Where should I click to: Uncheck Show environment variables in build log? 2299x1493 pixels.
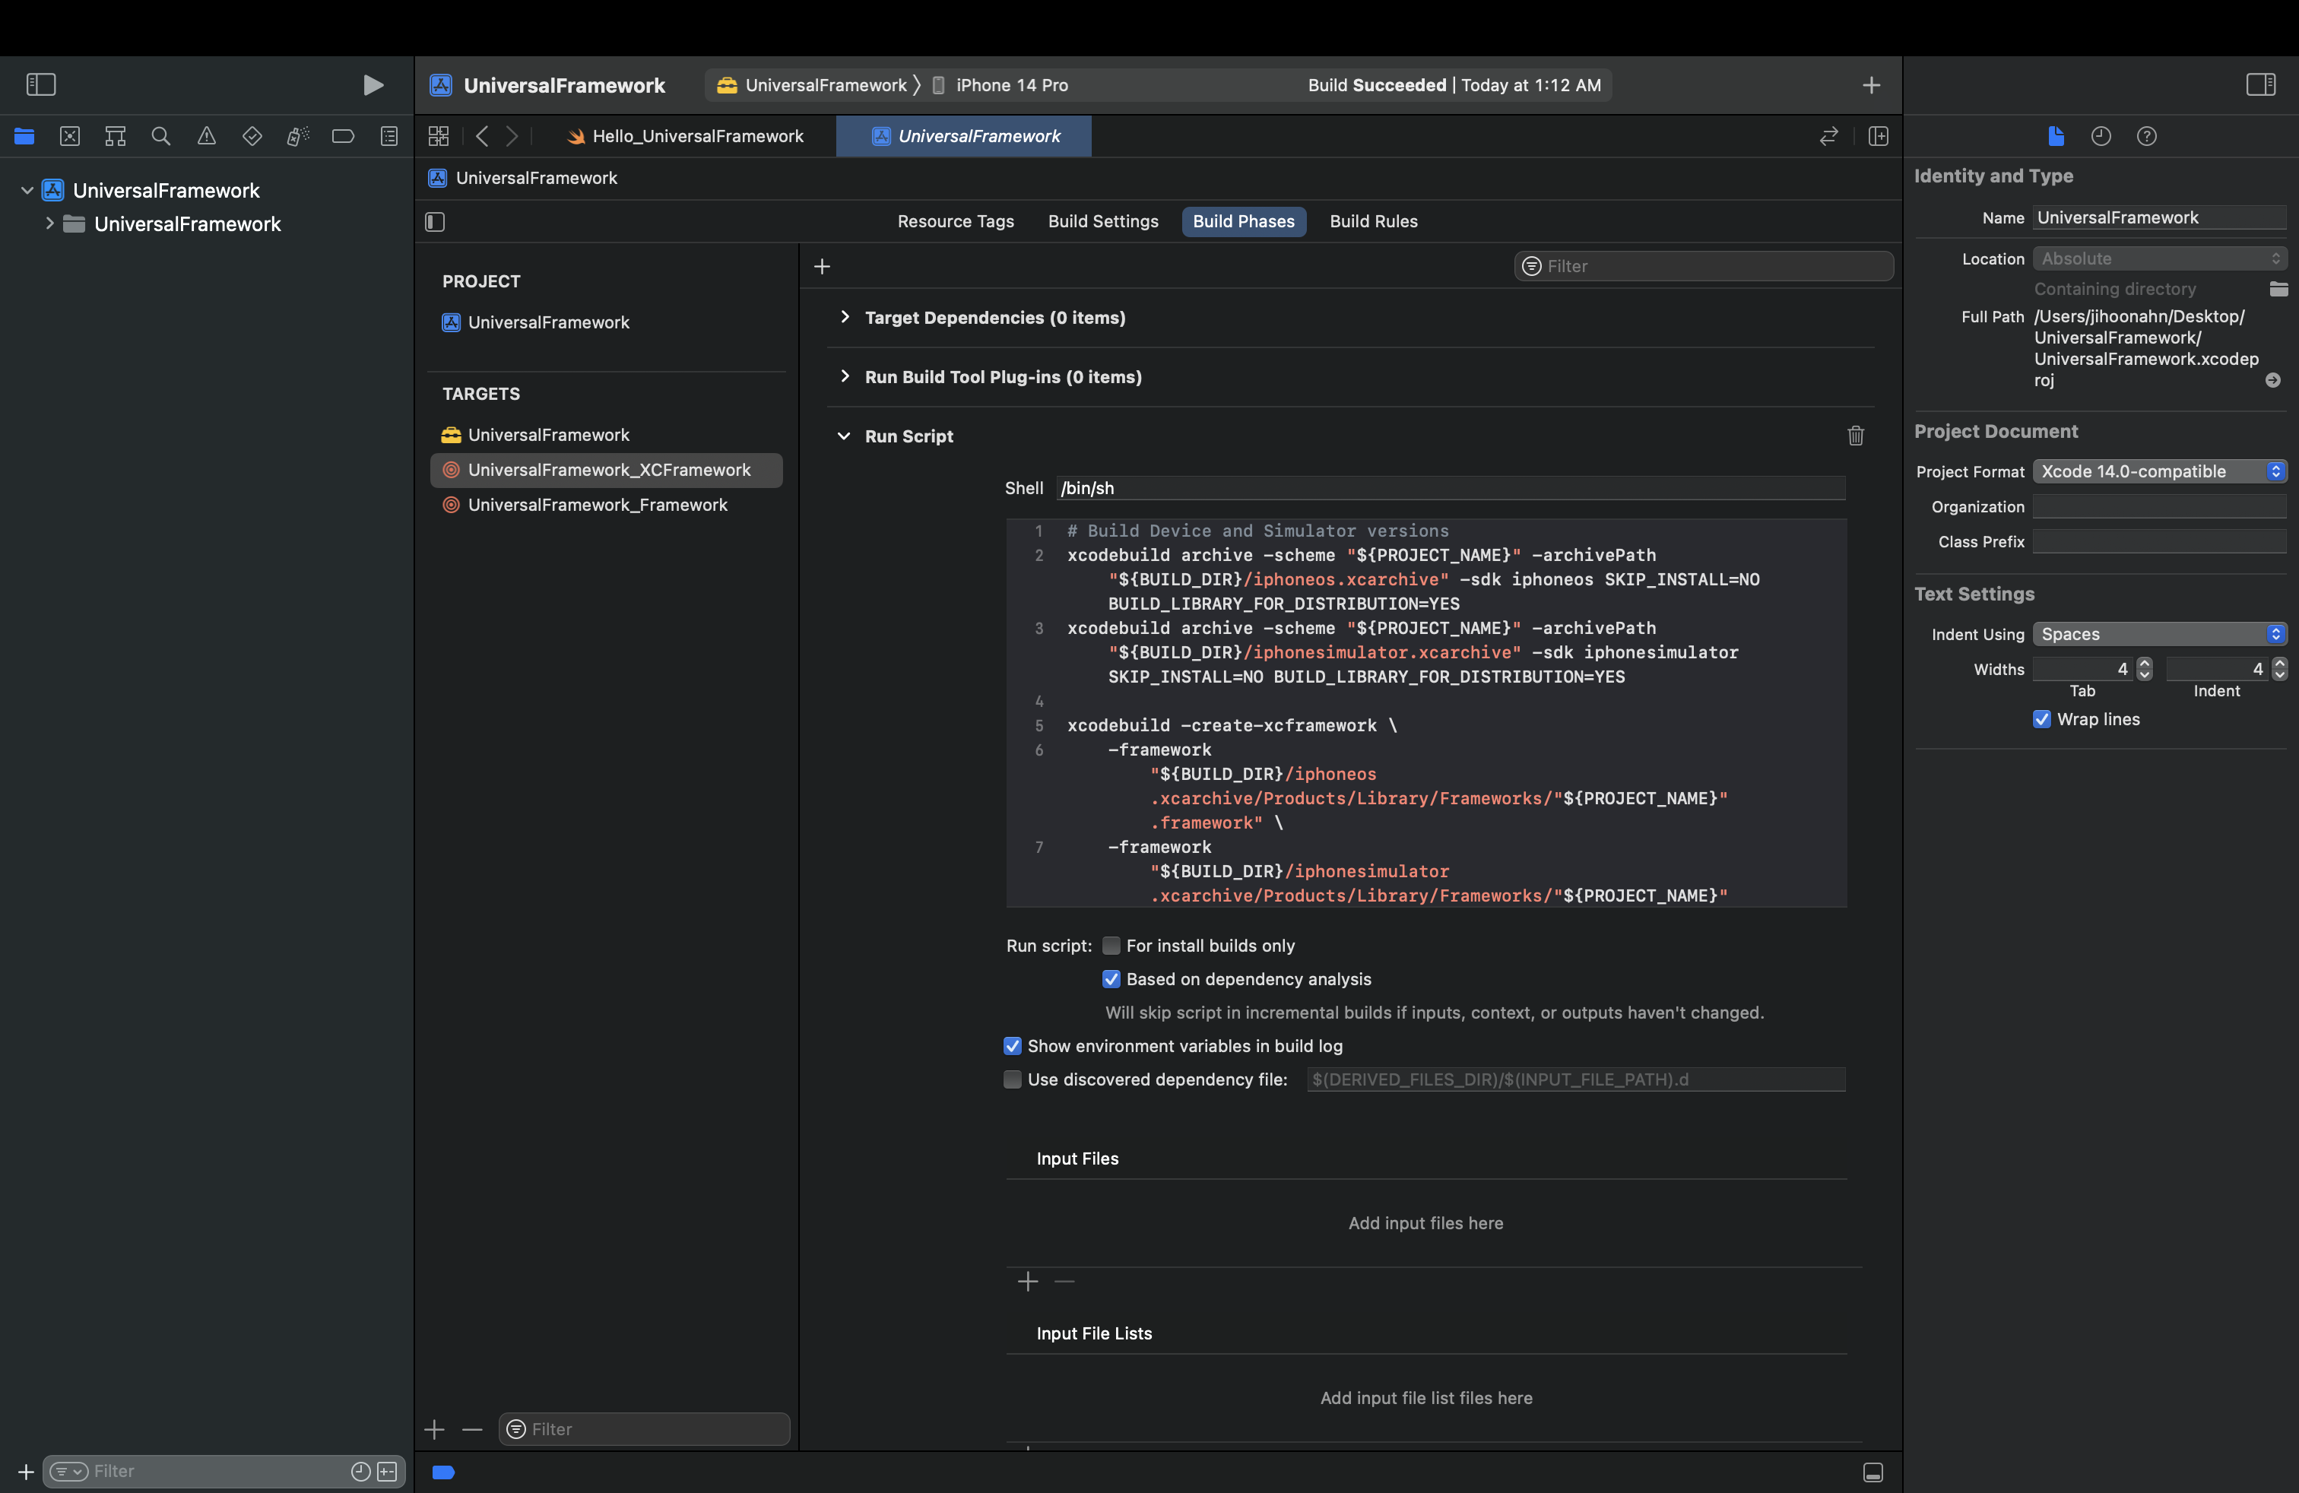[1013, 1046]
